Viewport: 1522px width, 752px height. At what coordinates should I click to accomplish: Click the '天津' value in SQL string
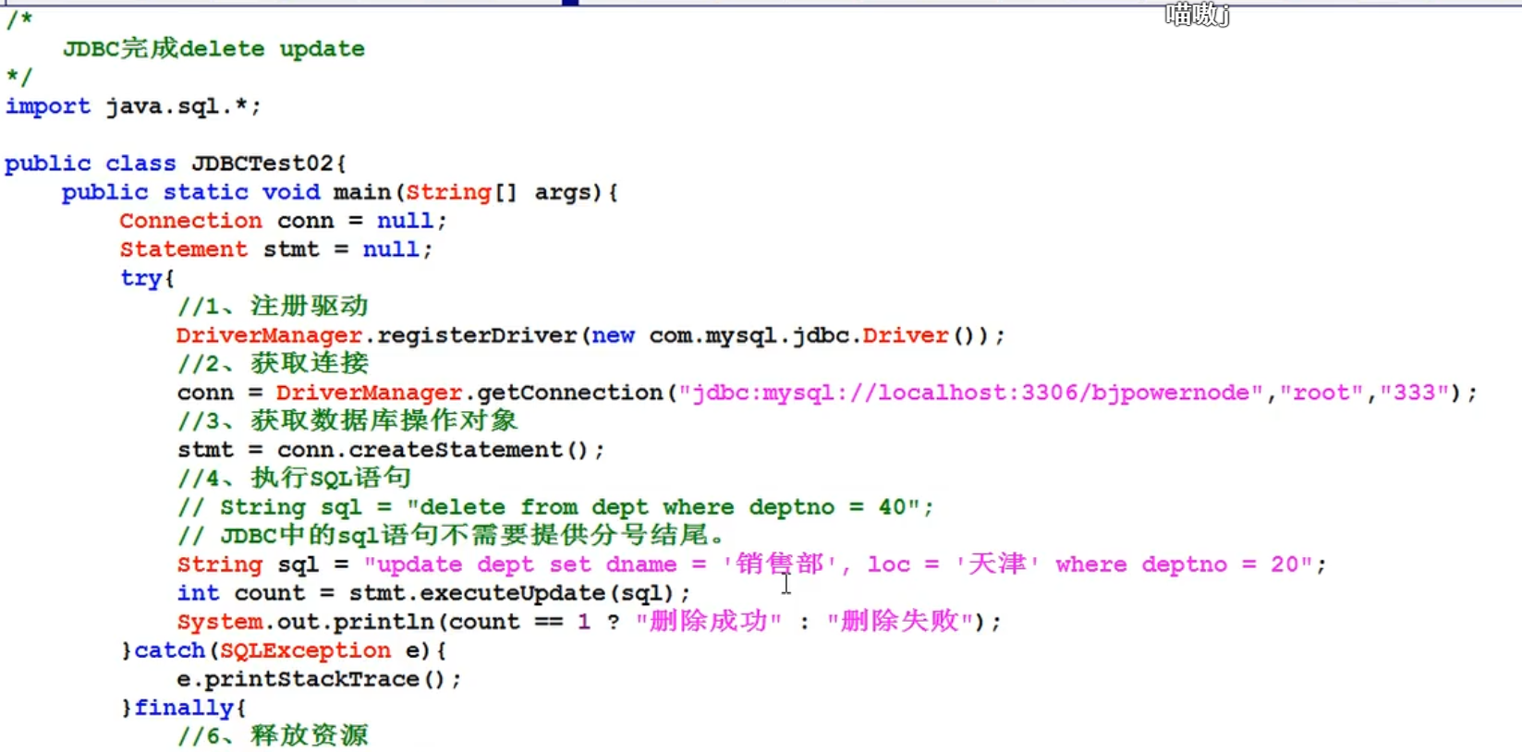(997, 564)
